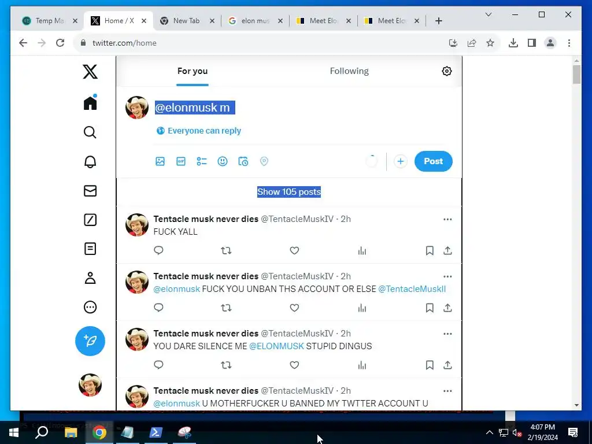Image resolution: width=592 pixels, height=444 pixels.
Task: Bookmark the UNBAN THS ACCOUNT post
Action: pyautogui.click(x=430, y=308)
